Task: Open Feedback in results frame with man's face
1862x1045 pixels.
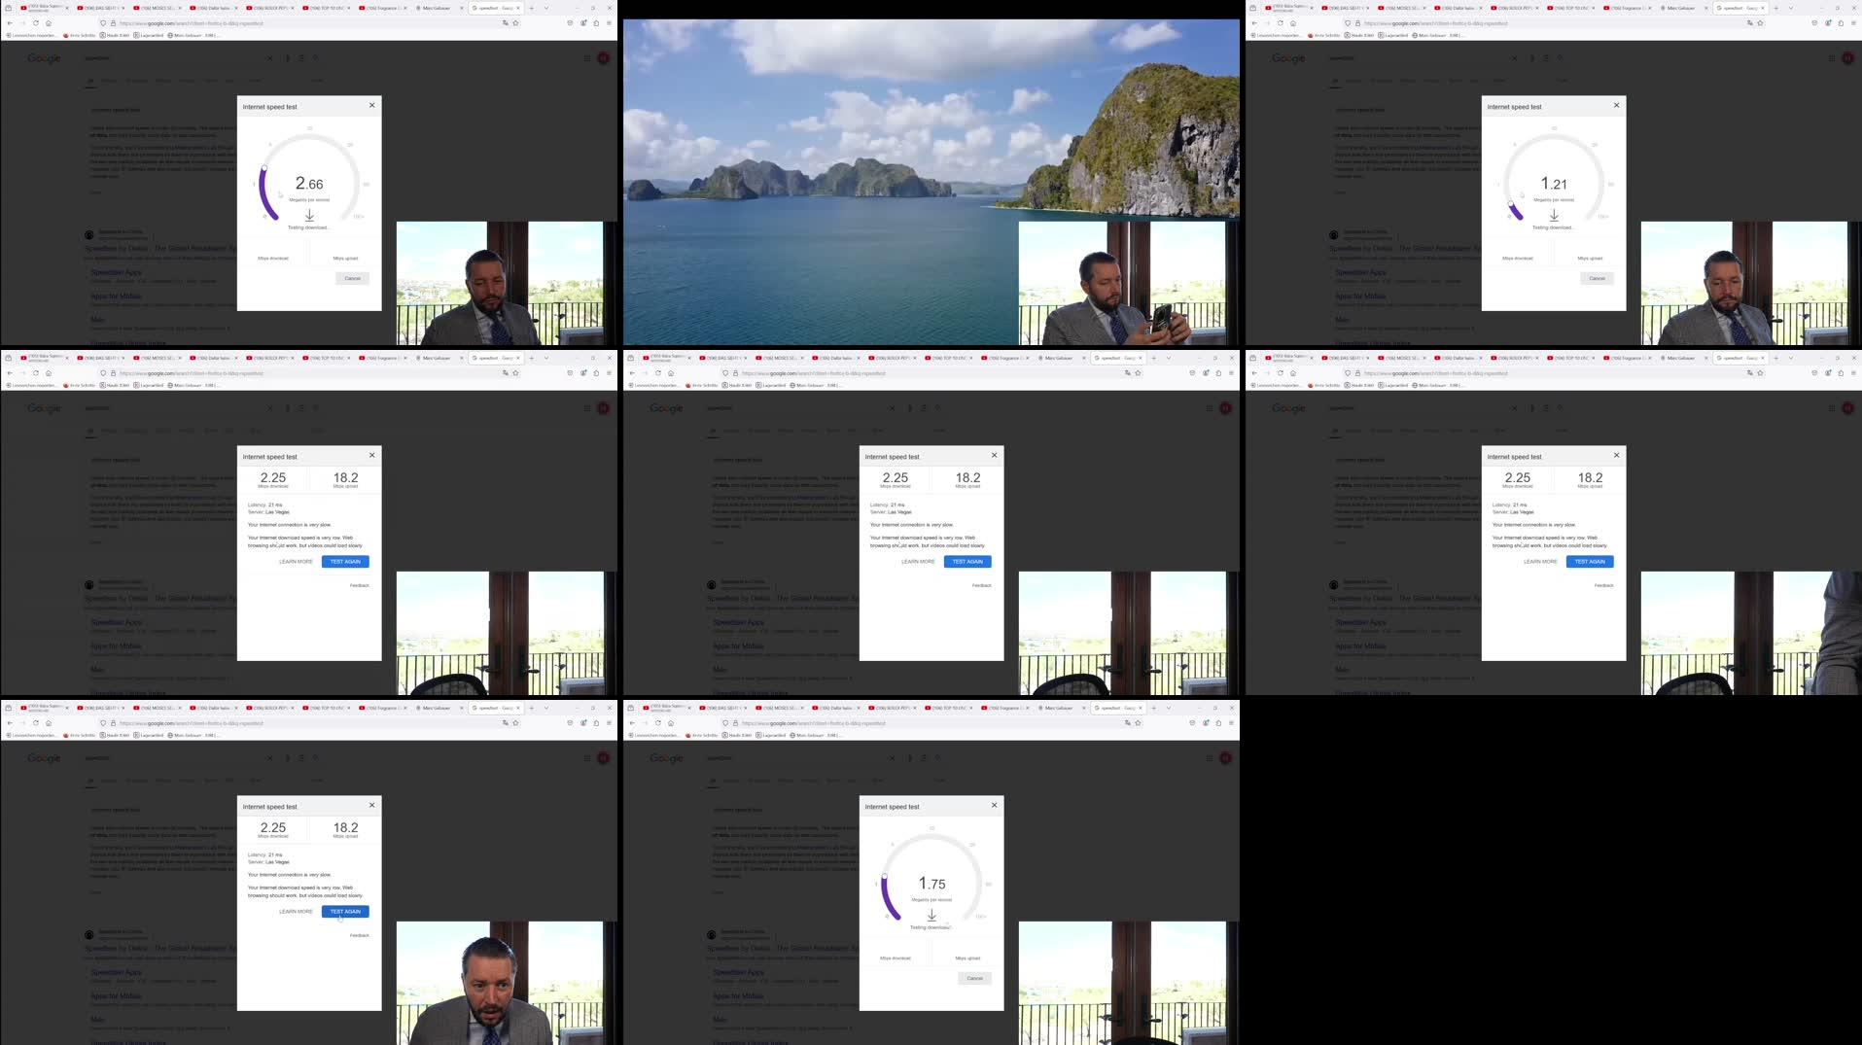Action: [x=359, y=935]
